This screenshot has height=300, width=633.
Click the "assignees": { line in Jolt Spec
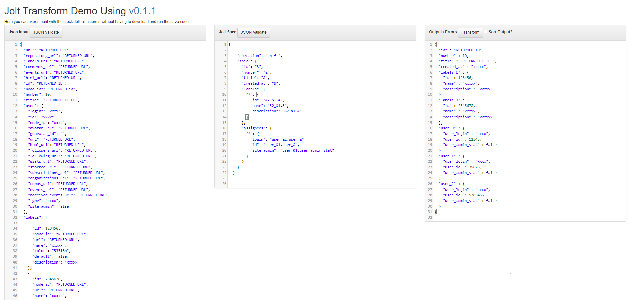tap(257, 128)
